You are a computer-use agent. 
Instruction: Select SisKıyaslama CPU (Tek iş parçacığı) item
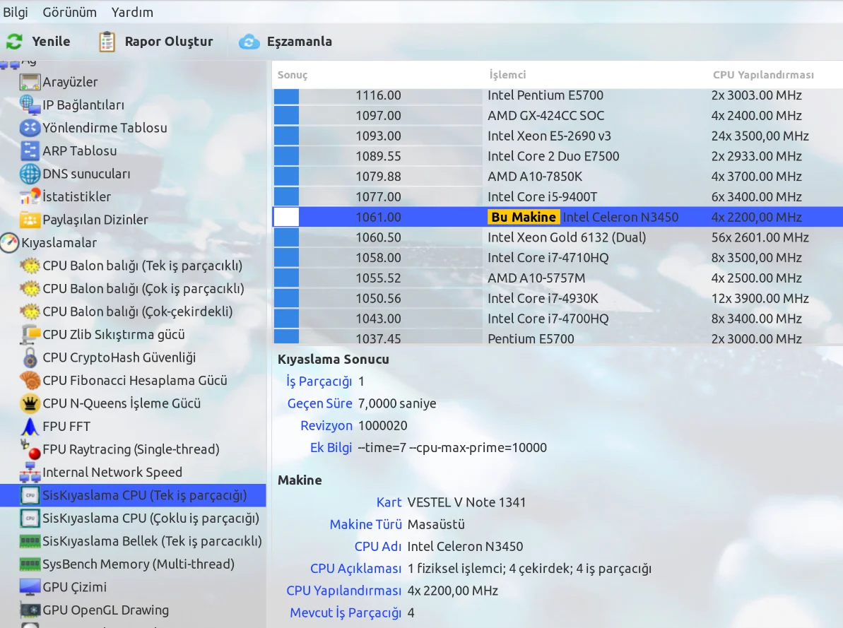[134, 495]
